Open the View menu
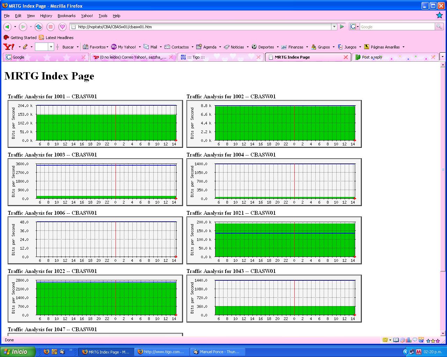 (31, 16)
